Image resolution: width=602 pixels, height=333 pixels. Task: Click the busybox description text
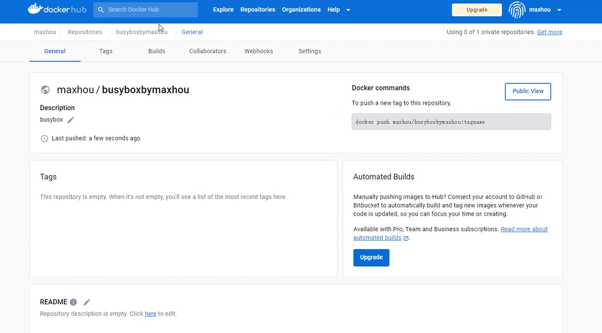[52, 120]
